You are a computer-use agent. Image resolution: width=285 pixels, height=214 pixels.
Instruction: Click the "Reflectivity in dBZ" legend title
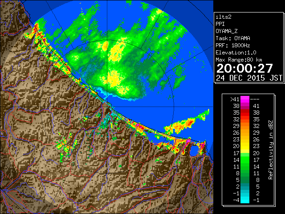(271, 150)
